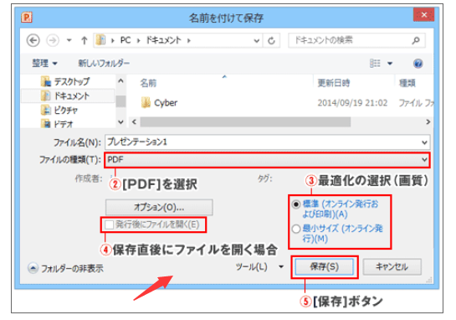The image size is (456, 320).
Task: Click file list scroll right arrow
Action: (x=428, y=122)
